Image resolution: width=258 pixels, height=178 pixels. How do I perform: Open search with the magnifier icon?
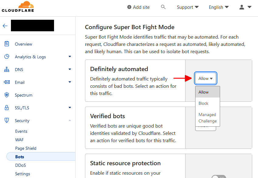coord(163,7)
